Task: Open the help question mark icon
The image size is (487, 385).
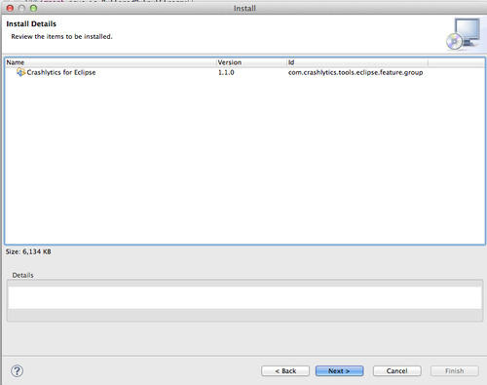Action: click(17, 370)
